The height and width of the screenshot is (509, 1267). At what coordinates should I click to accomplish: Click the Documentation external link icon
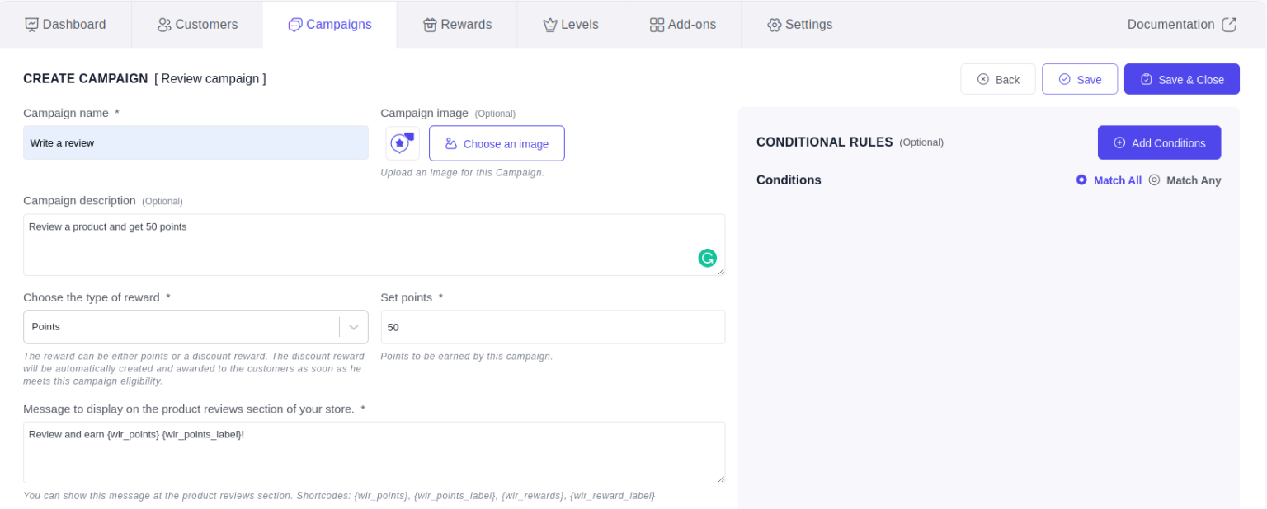click(x=1229, y=25)
